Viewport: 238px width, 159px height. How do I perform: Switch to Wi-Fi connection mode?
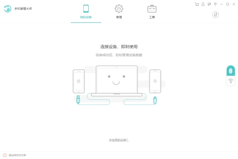point(231,81)
